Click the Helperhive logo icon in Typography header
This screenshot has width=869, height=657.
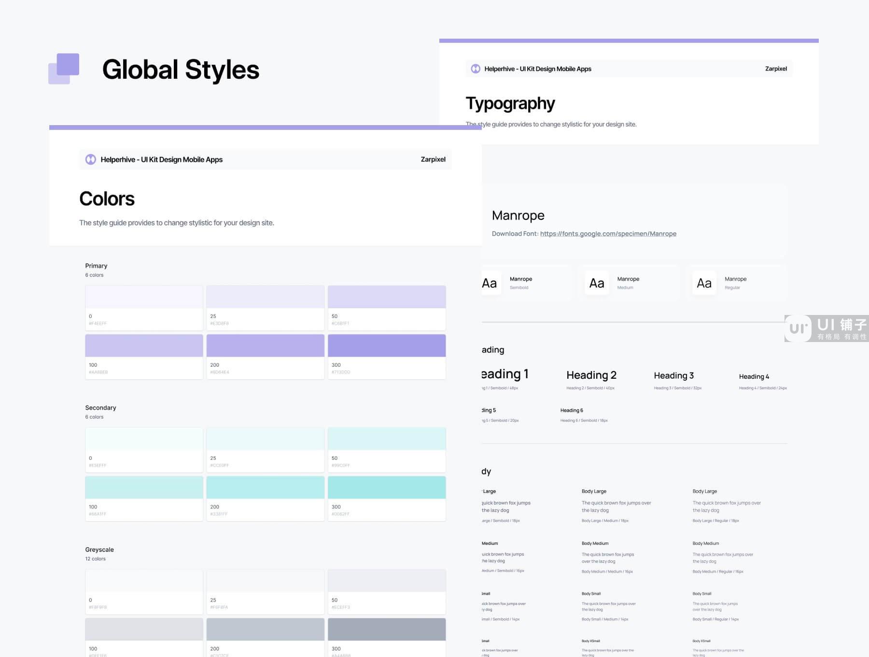tap(476, 69)
